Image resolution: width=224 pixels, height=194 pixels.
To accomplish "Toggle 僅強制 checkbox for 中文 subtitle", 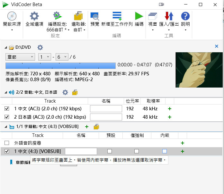I will point(137,151).
